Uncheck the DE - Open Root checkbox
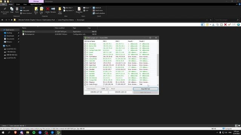Viewport: 241px width, 135px height. coord(85,63)
